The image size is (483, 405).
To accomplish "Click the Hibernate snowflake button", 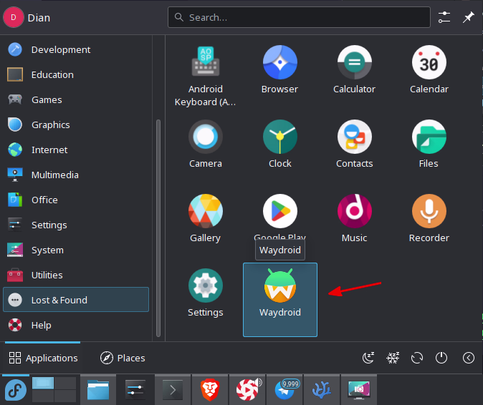I will [393, 358].
